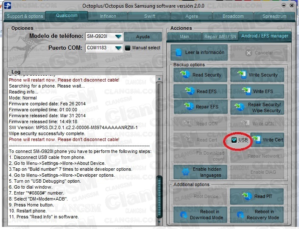This screenshot has width=299, height=229.
Task: Switch to Support & options tab
Action: click(25, 16)
